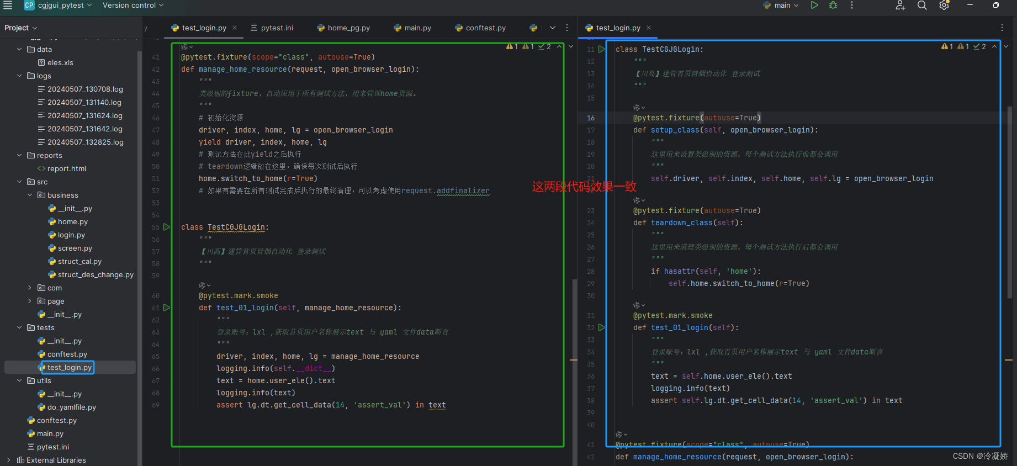Click line 16 in right editor gutter
1017x466 pixels.
591,118
